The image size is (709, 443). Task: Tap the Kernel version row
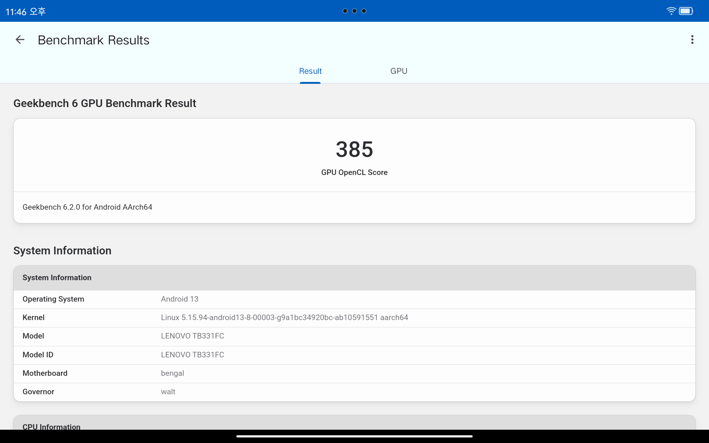354,317
